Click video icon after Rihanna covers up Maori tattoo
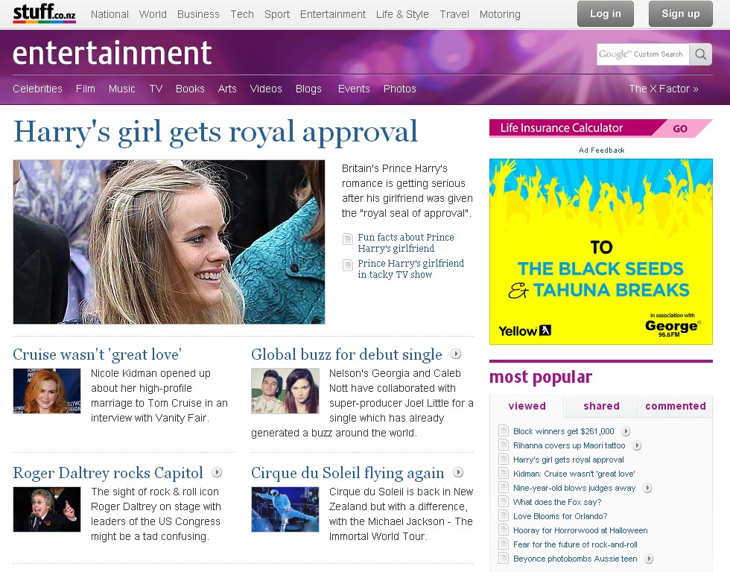 coord(636,445)
